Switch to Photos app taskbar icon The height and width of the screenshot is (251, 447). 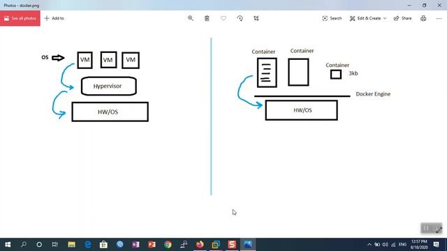point(248,245)
